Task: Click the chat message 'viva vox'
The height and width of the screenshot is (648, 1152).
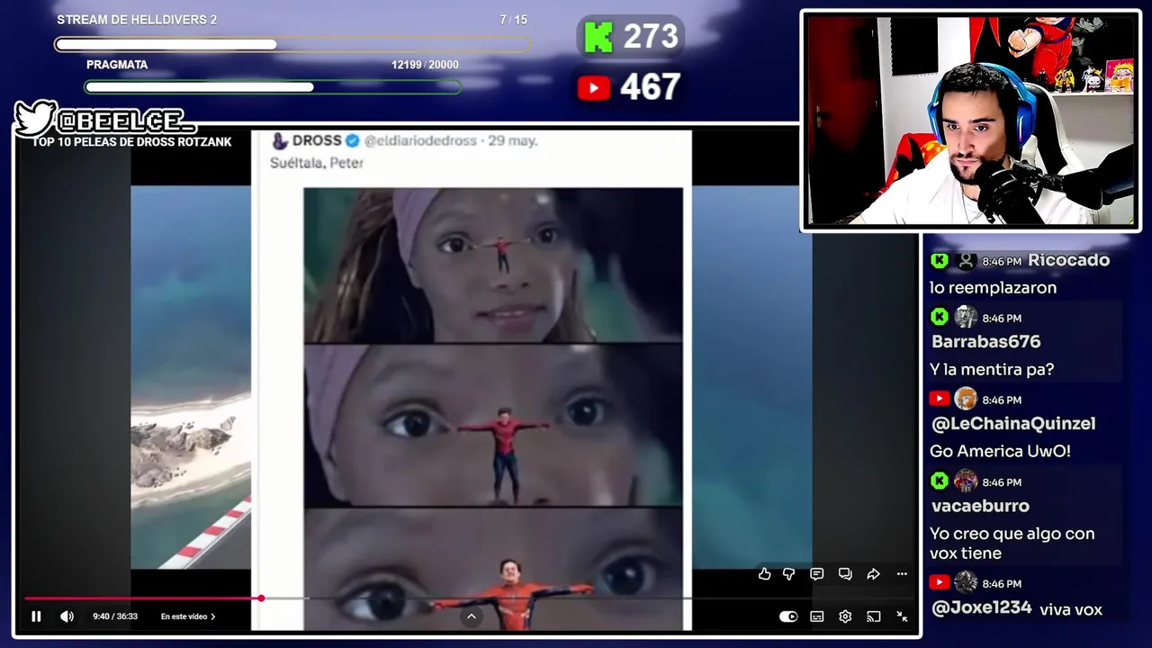Action: 1070,610
